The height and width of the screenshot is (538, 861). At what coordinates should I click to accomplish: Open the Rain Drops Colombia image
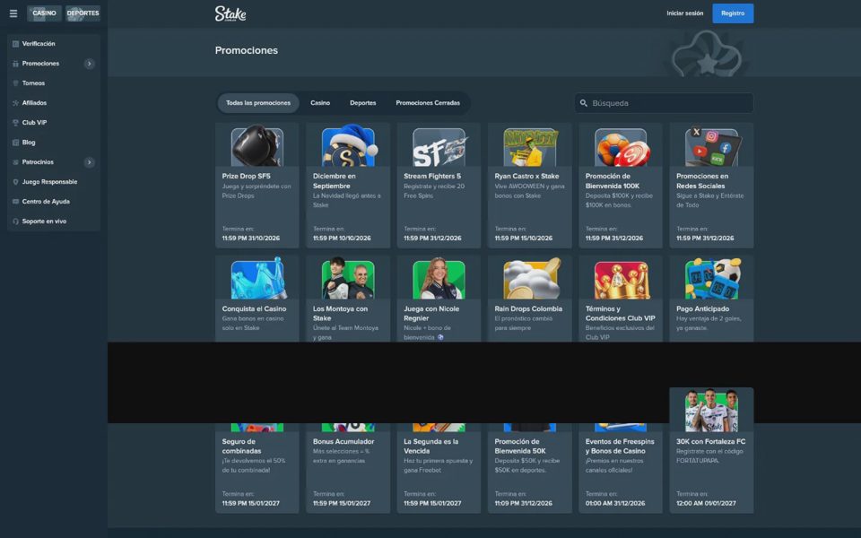click(x=531, y=279)
